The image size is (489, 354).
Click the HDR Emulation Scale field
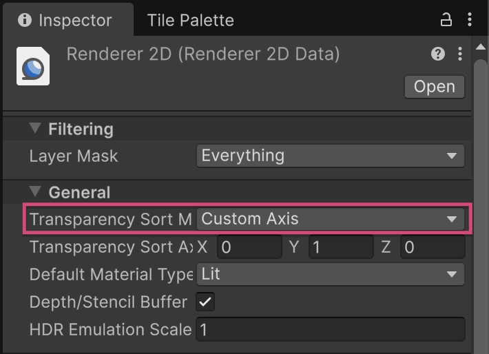tap(331, 329)
